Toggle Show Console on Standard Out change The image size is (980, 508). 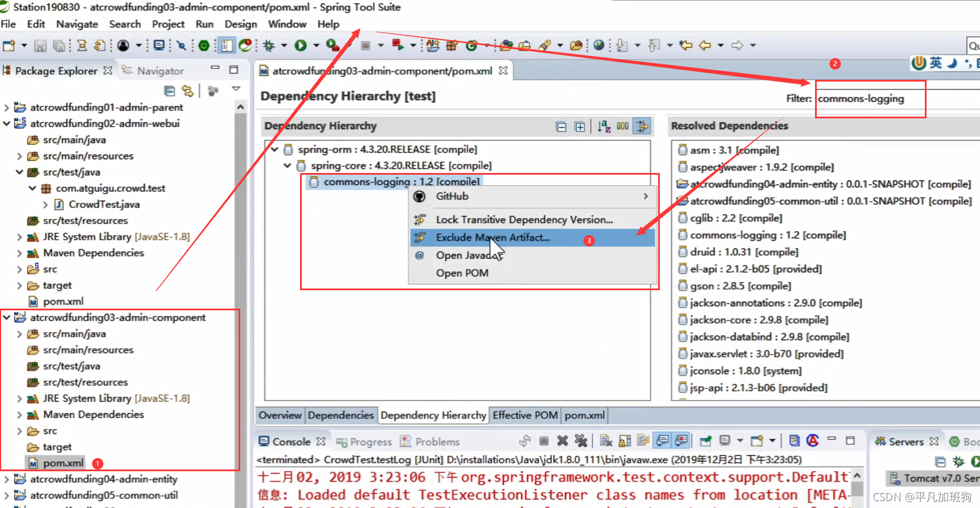(663, 441)
